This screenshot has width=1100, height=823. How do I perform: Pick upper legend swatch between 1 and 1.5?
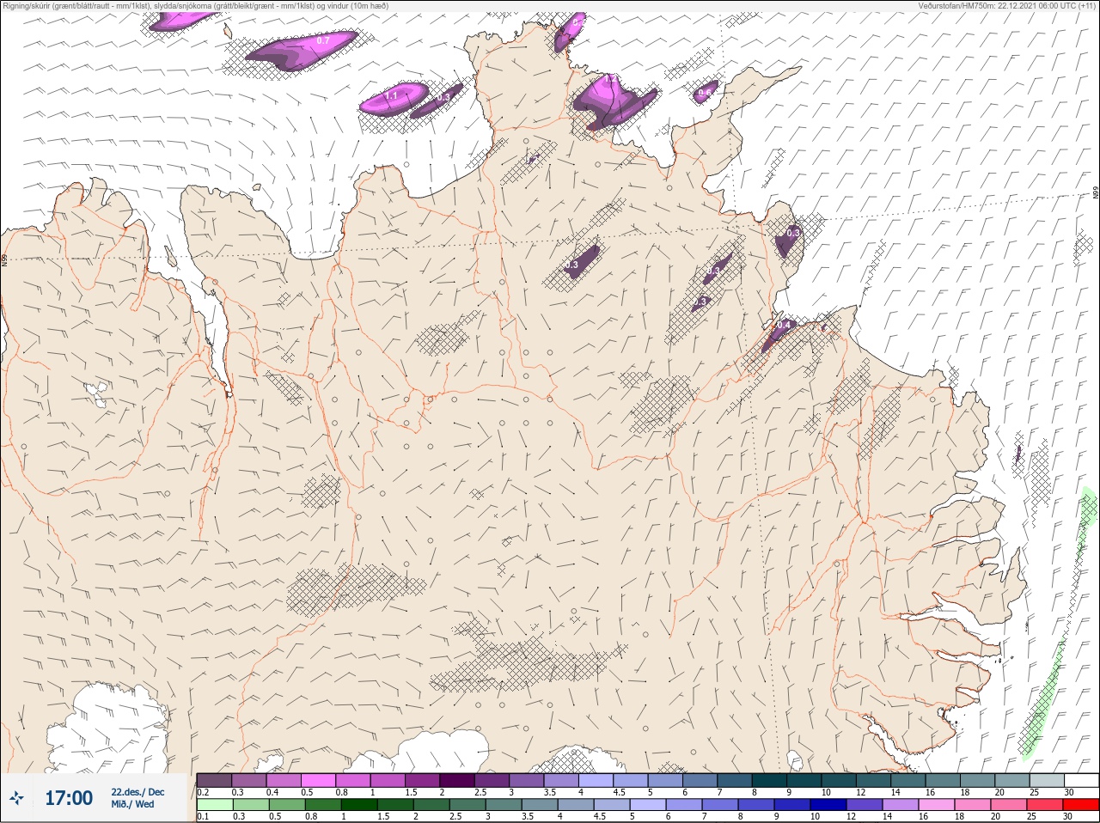click(x=388, y=780)
